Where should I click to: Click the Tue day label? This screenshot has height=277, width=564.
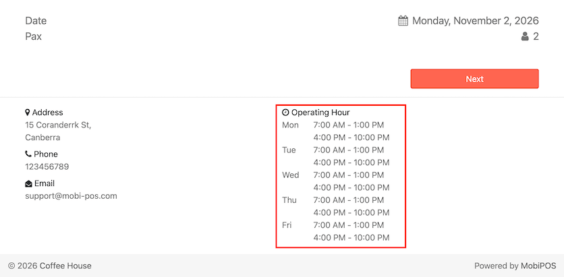289,150
